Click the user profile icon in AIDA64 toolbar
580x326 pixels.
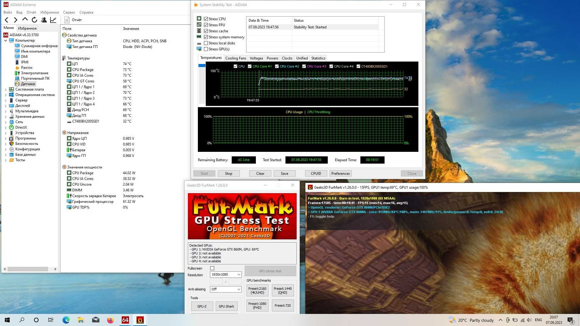(x=44, y=20)
